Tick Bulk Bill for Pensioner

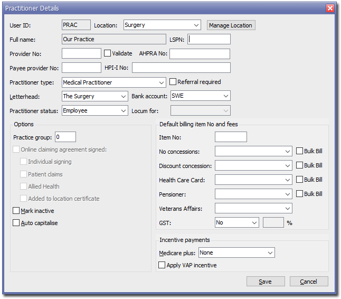point(299,194)
